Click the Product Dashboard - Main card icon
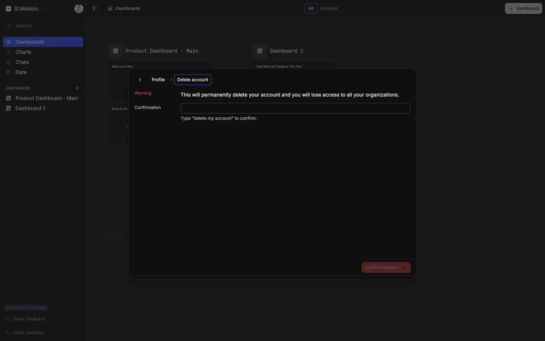Screen dimensions: 545x341 116,51
